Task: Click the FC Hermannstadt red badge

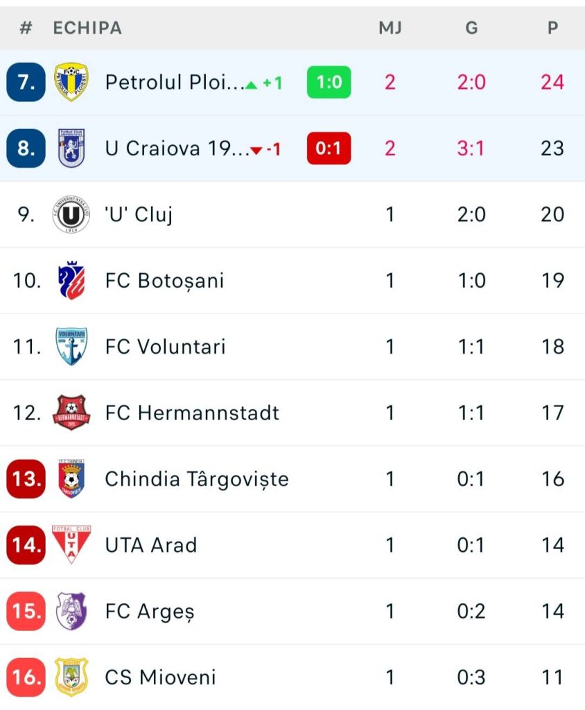Action: (71, 413)
